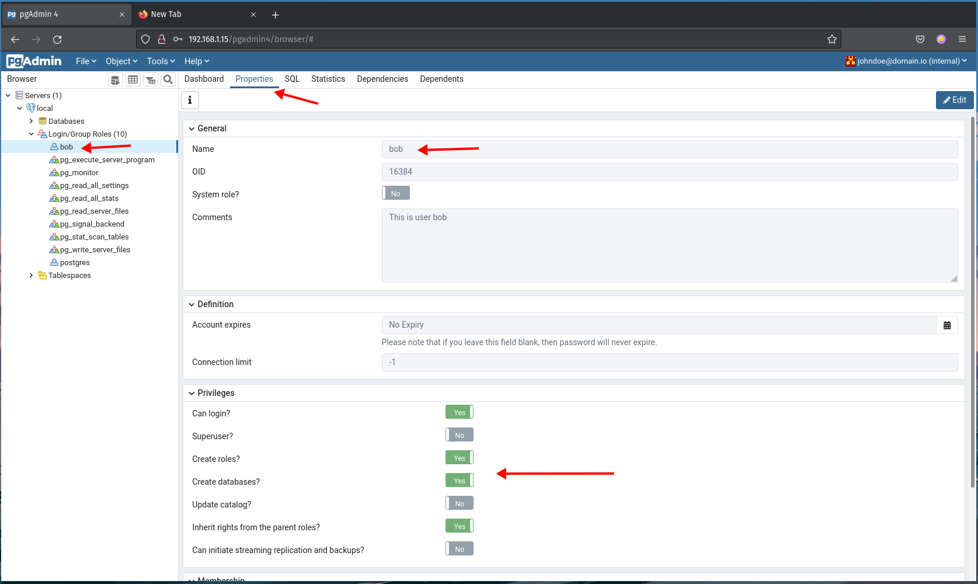Click the OID field showing 16384

(x=670, y=172)
